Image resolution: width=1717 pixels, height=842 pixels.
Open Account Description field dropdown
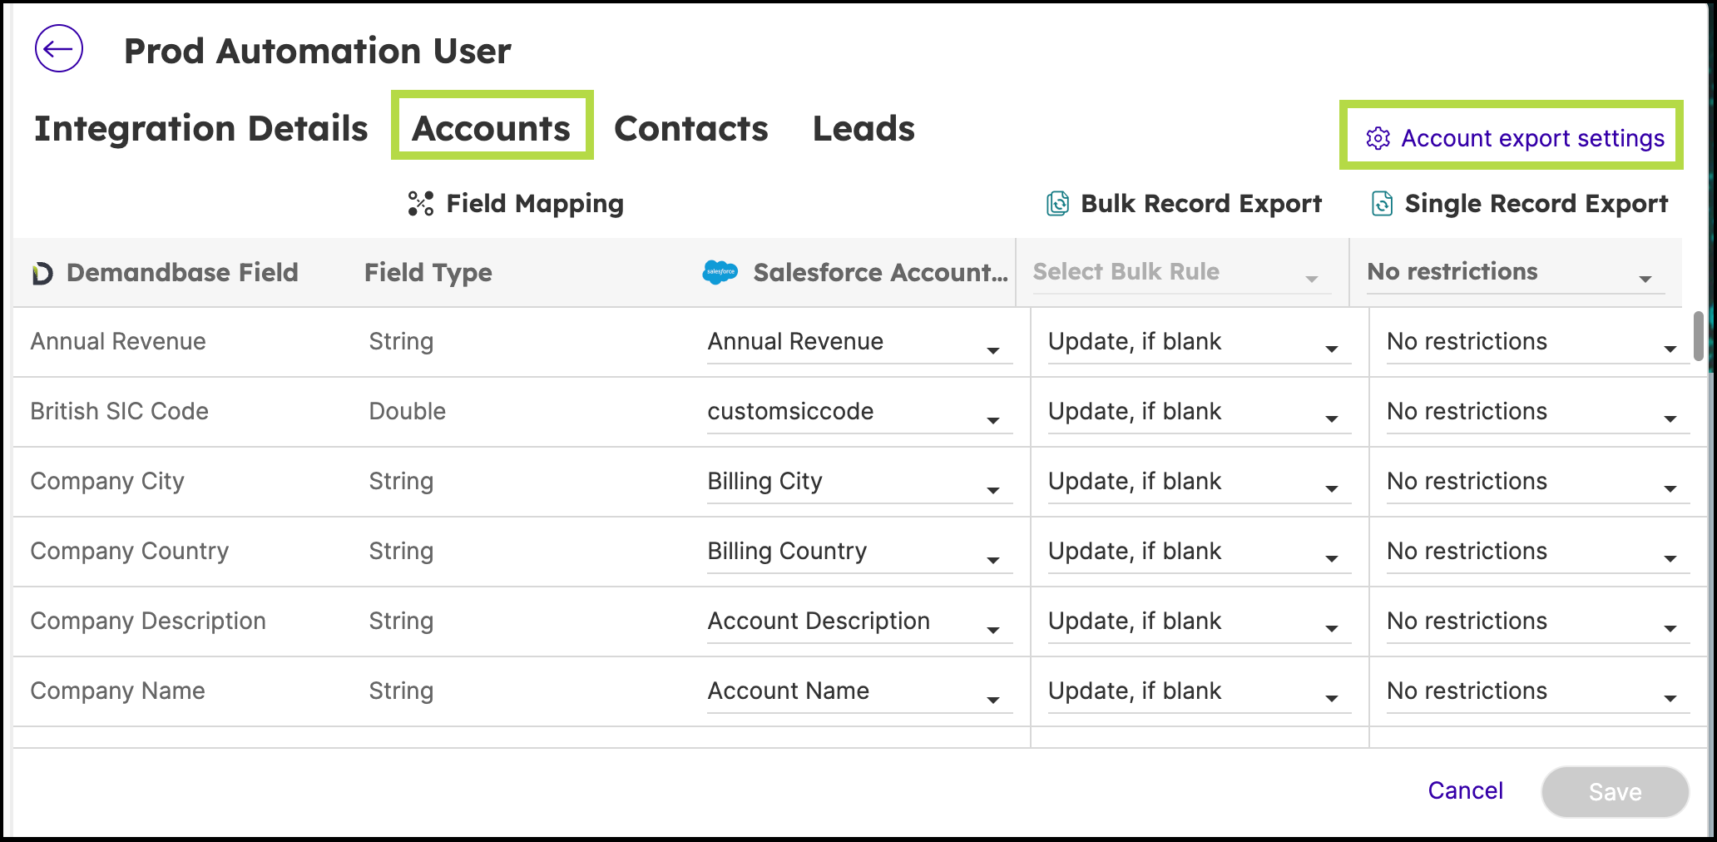[859, 622]
